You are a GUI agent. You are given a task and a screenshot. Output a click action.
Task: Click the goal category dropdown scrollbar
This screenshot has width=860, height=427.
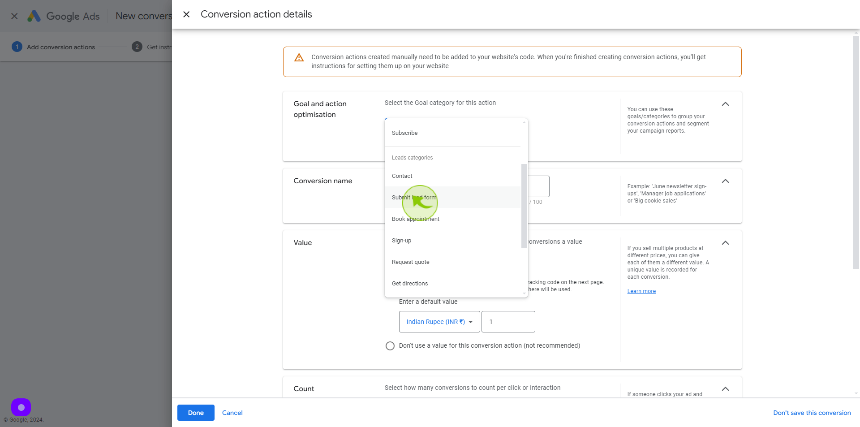524,206
